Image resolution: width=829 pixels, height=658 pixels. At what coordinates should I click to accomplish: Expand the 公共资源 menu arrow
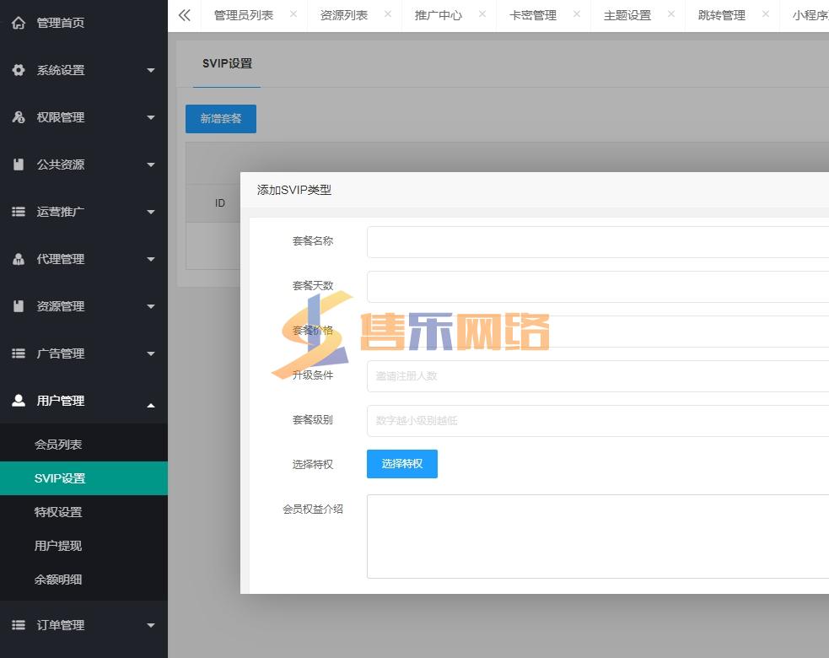coord(151,164)
